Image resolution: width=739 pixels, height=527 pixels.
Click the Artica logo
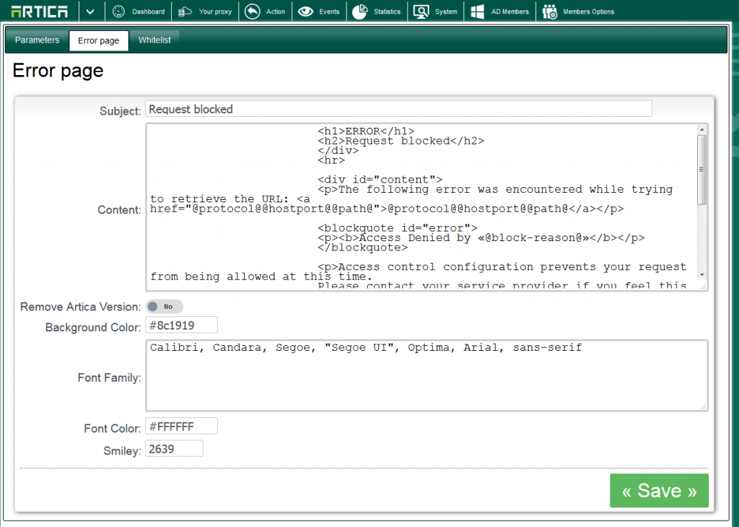pos(39,12)
